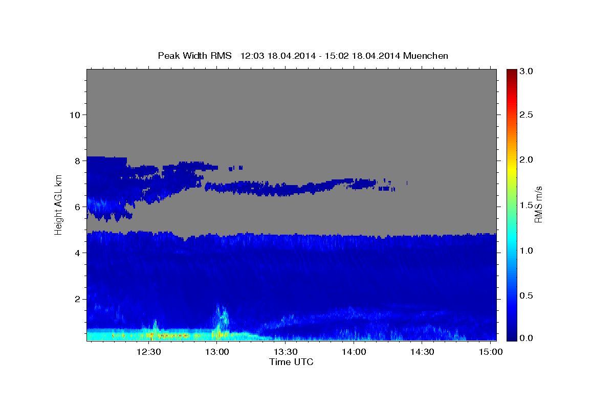Click the height tick label 6
The height and width of the screenshot is (409, 614).
(x=77, y=207)
